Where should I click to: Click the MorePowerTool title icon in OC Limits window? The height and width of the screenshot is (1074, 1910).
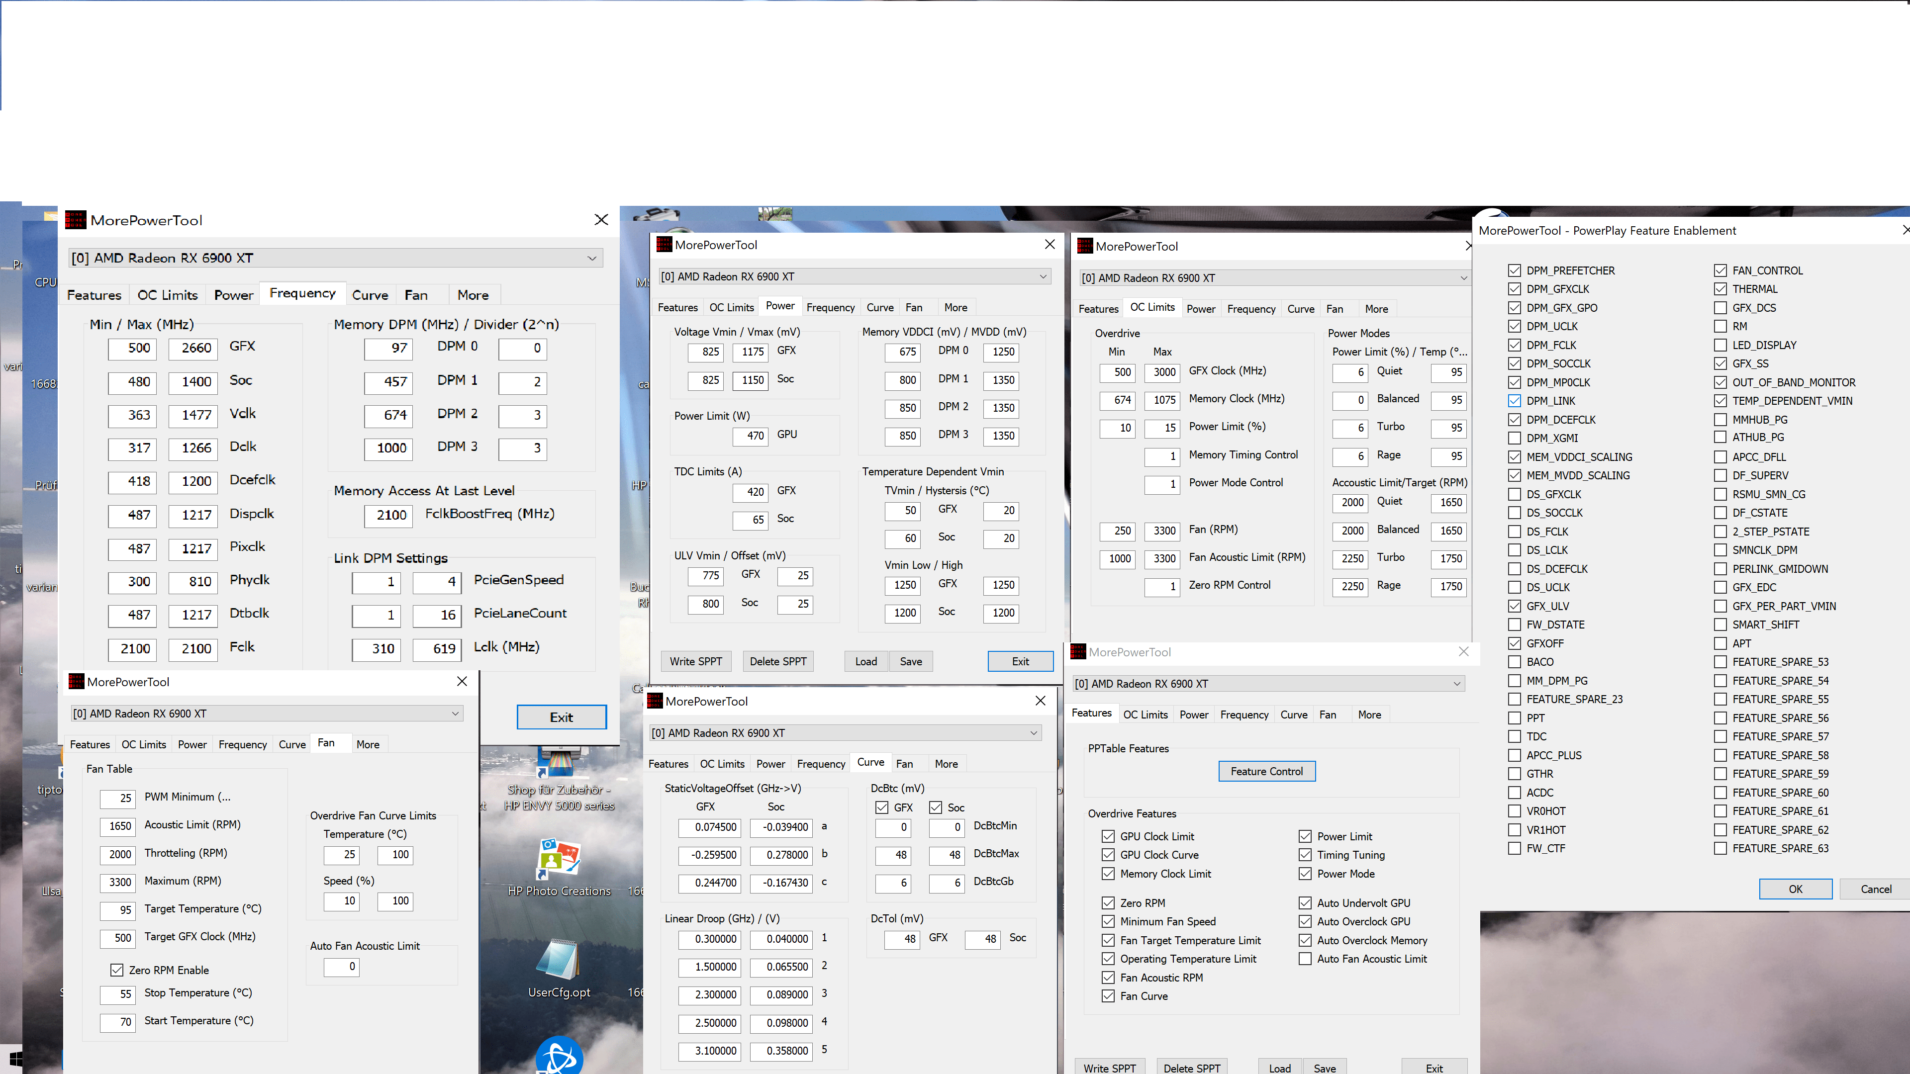(x=1085, y=246)
